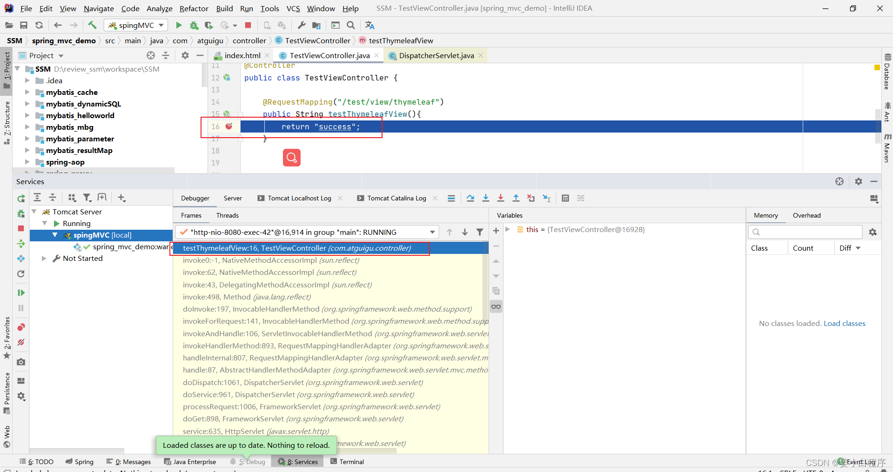Navigate back with the left arrow

pos(58,25)
